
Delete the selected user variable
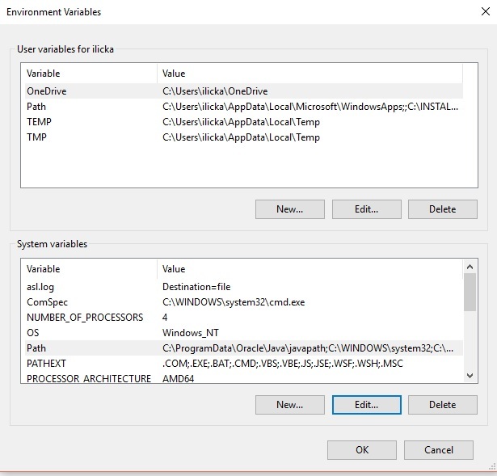click(x=443, y=209)
